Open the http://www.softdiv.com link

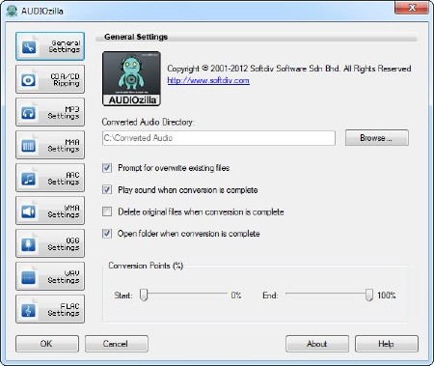coord(208,80)
